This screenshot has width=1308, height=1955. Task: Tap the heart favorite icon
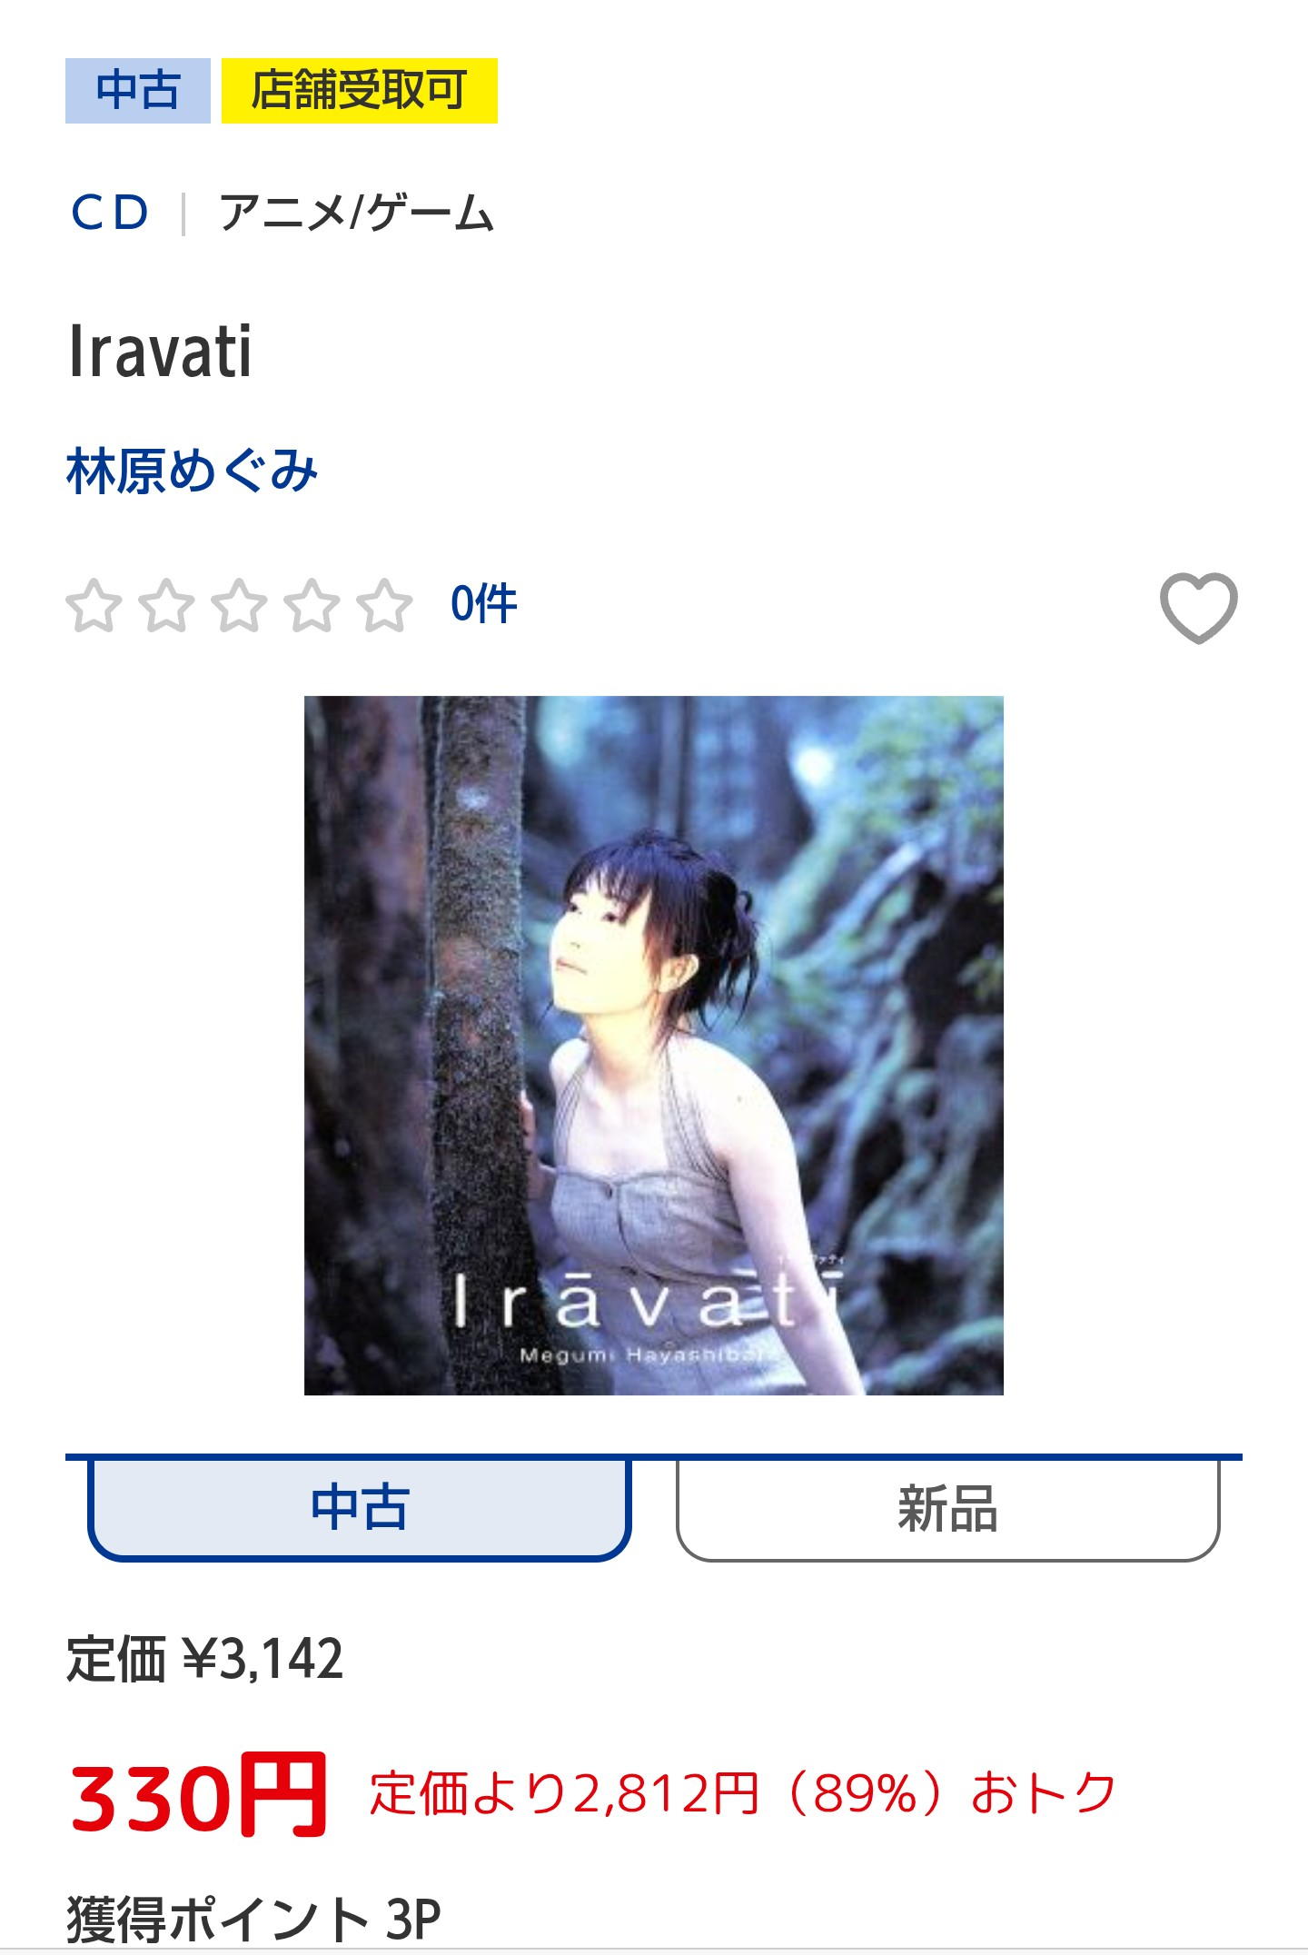[x=1198, y=607]
